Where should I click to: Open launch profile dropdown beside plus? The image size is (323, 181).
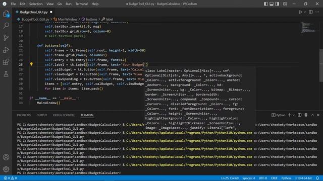(x=294, y=115)
